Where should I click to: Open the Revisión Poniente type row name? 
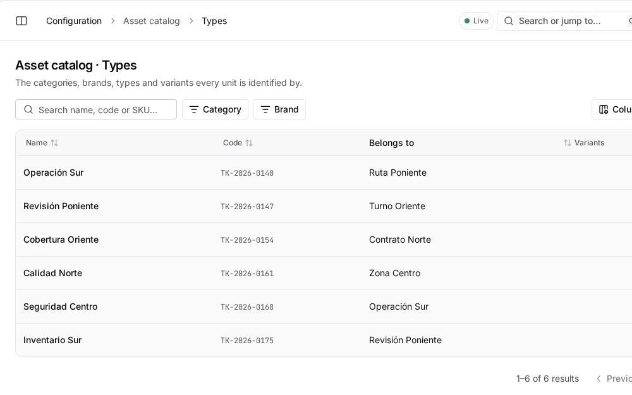tap(61, 207)
